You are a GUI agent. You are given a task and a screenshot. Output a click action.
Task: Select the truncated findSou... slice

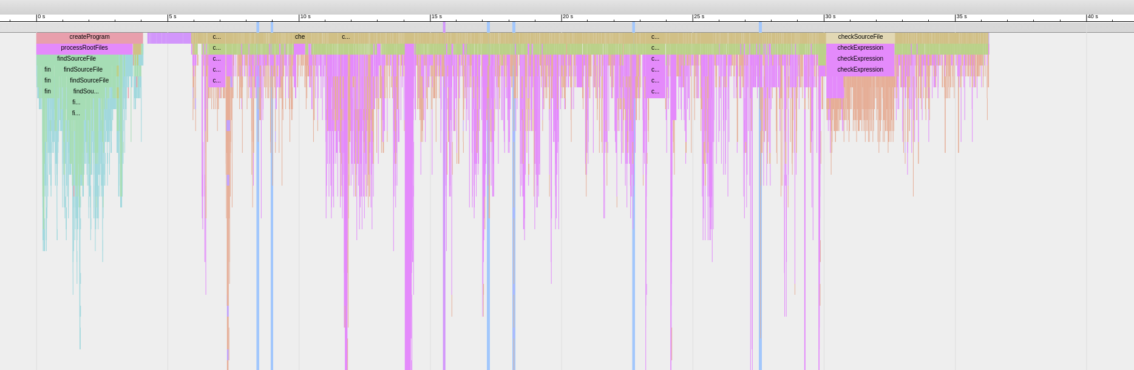(86, 92)
